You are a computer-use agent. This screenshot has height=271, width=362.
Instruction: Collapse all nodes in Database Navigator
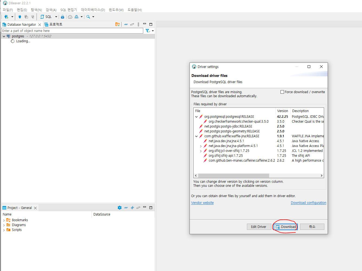tap(126, 24)
